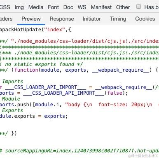Click the 'no static exports found' comment

(41, 64)
